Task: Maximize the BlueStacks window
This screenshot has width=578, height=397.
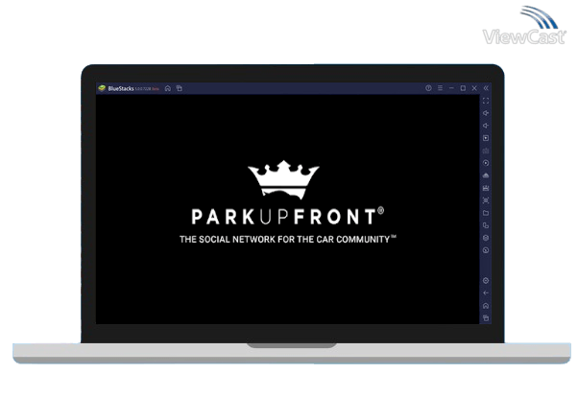Action: point(463,88)
